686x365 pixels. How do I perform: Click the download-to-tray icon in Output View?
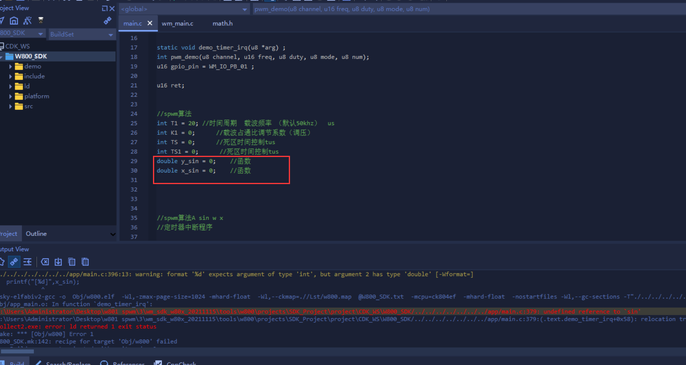(58, 262)
